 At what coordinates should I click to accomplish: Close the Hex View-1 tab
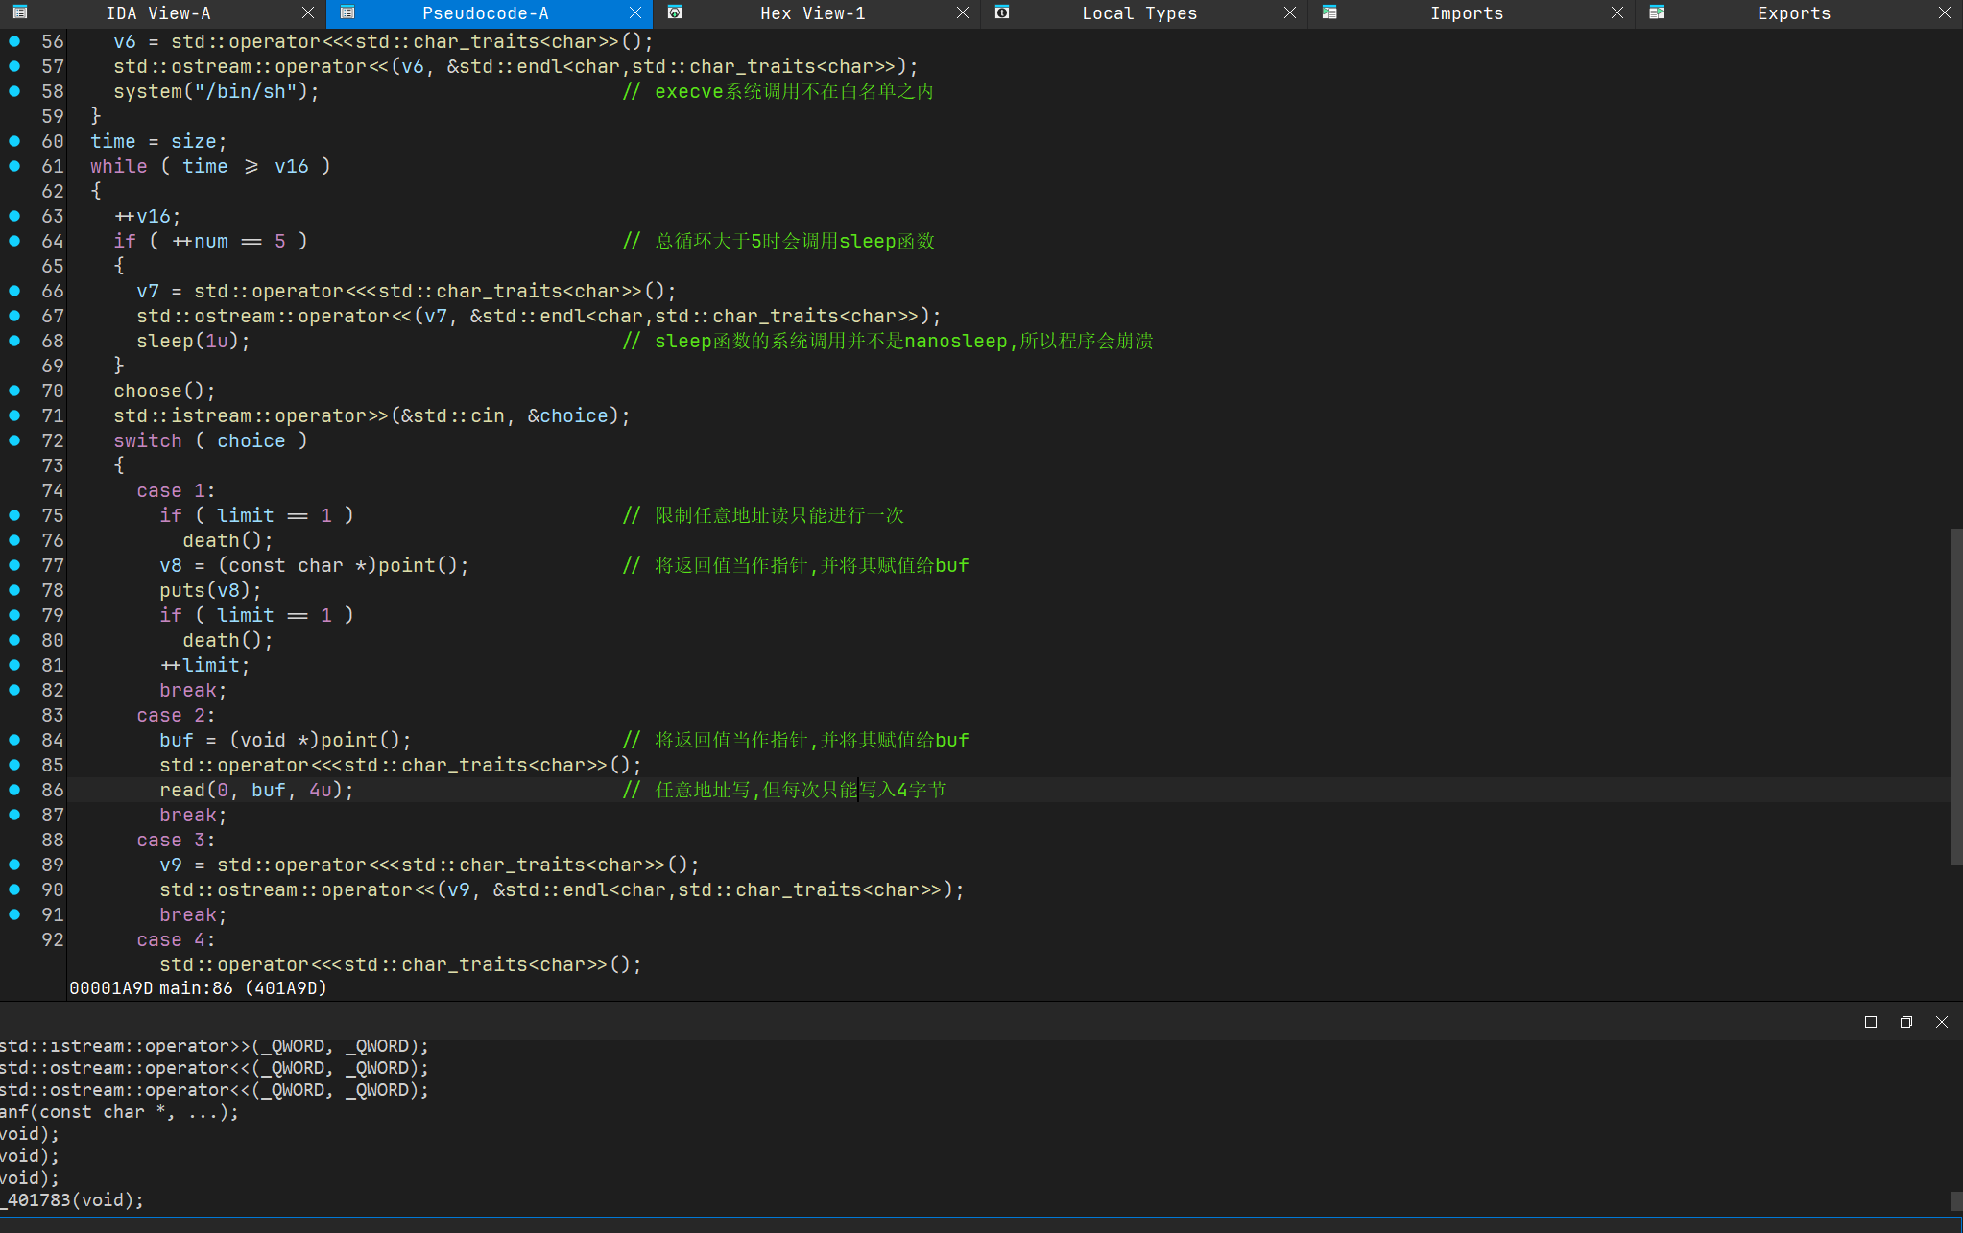(963, 12)
